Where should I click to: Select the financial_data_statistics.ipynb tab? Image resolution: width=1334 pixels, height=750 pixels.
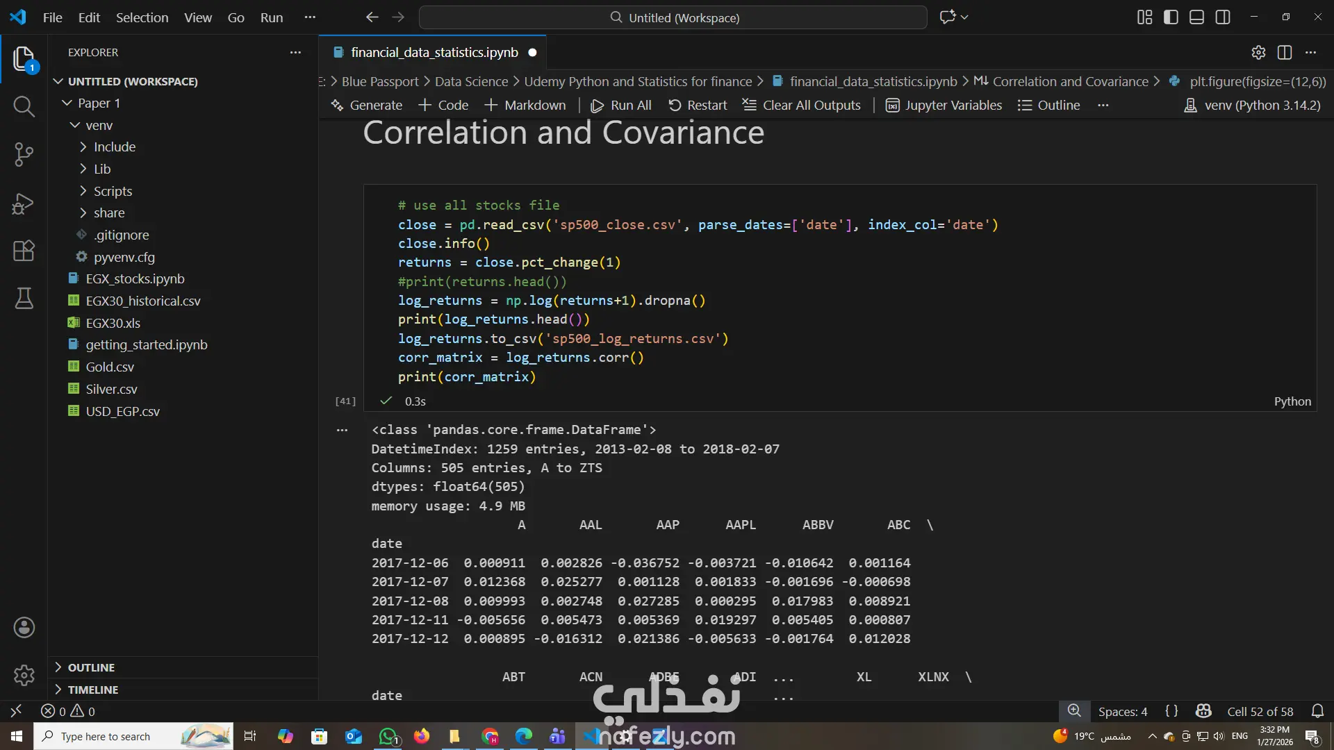pyautogui.click(x=434, y=53)
